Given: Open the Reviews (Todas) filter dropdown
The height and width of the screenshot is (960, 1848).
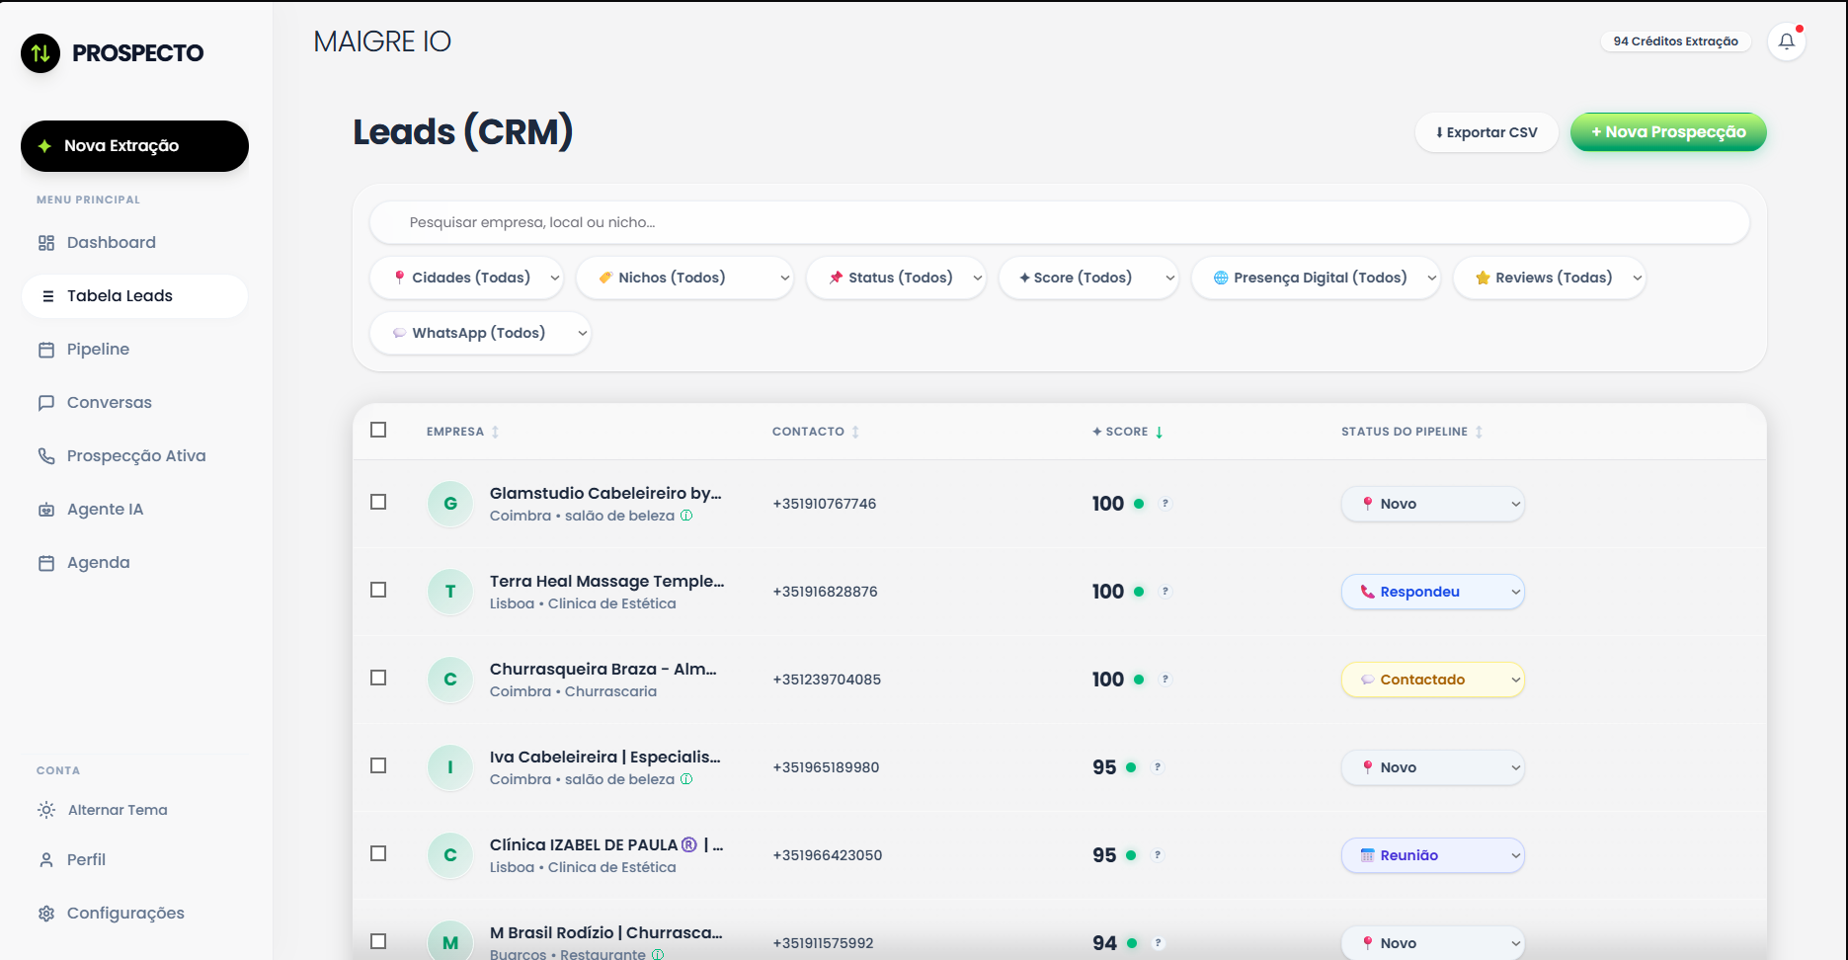Looking at the screenshot, I should [x=1550, y=278].
